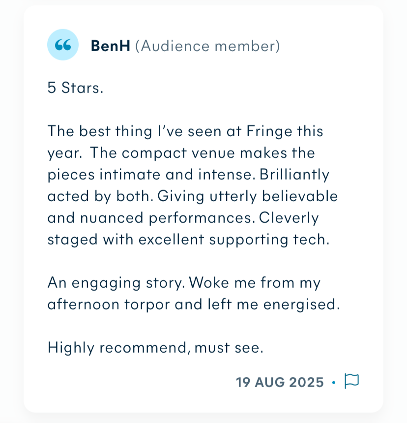Click the line mentioning "afternoon torpor"

[x=193, y=304]
